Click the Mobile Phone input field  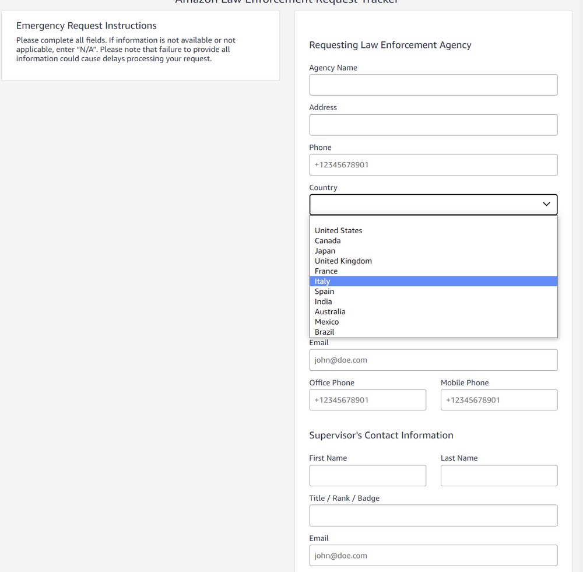coord(499,400)
